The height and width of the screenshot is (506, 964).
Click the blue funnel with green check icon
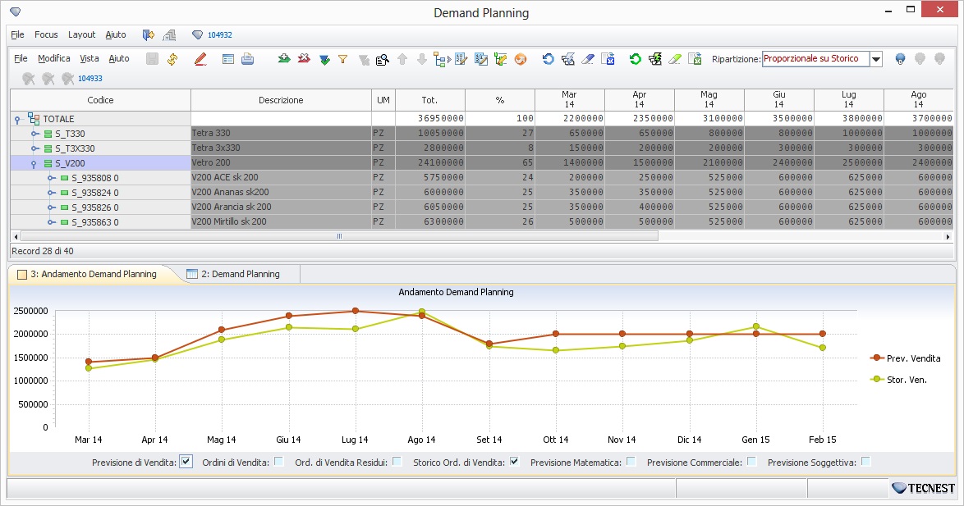point(324,60)
